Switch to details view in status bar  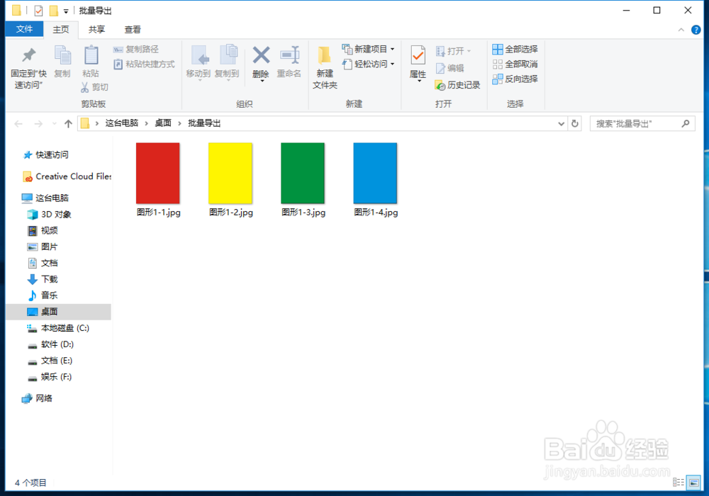coord(679,483)
